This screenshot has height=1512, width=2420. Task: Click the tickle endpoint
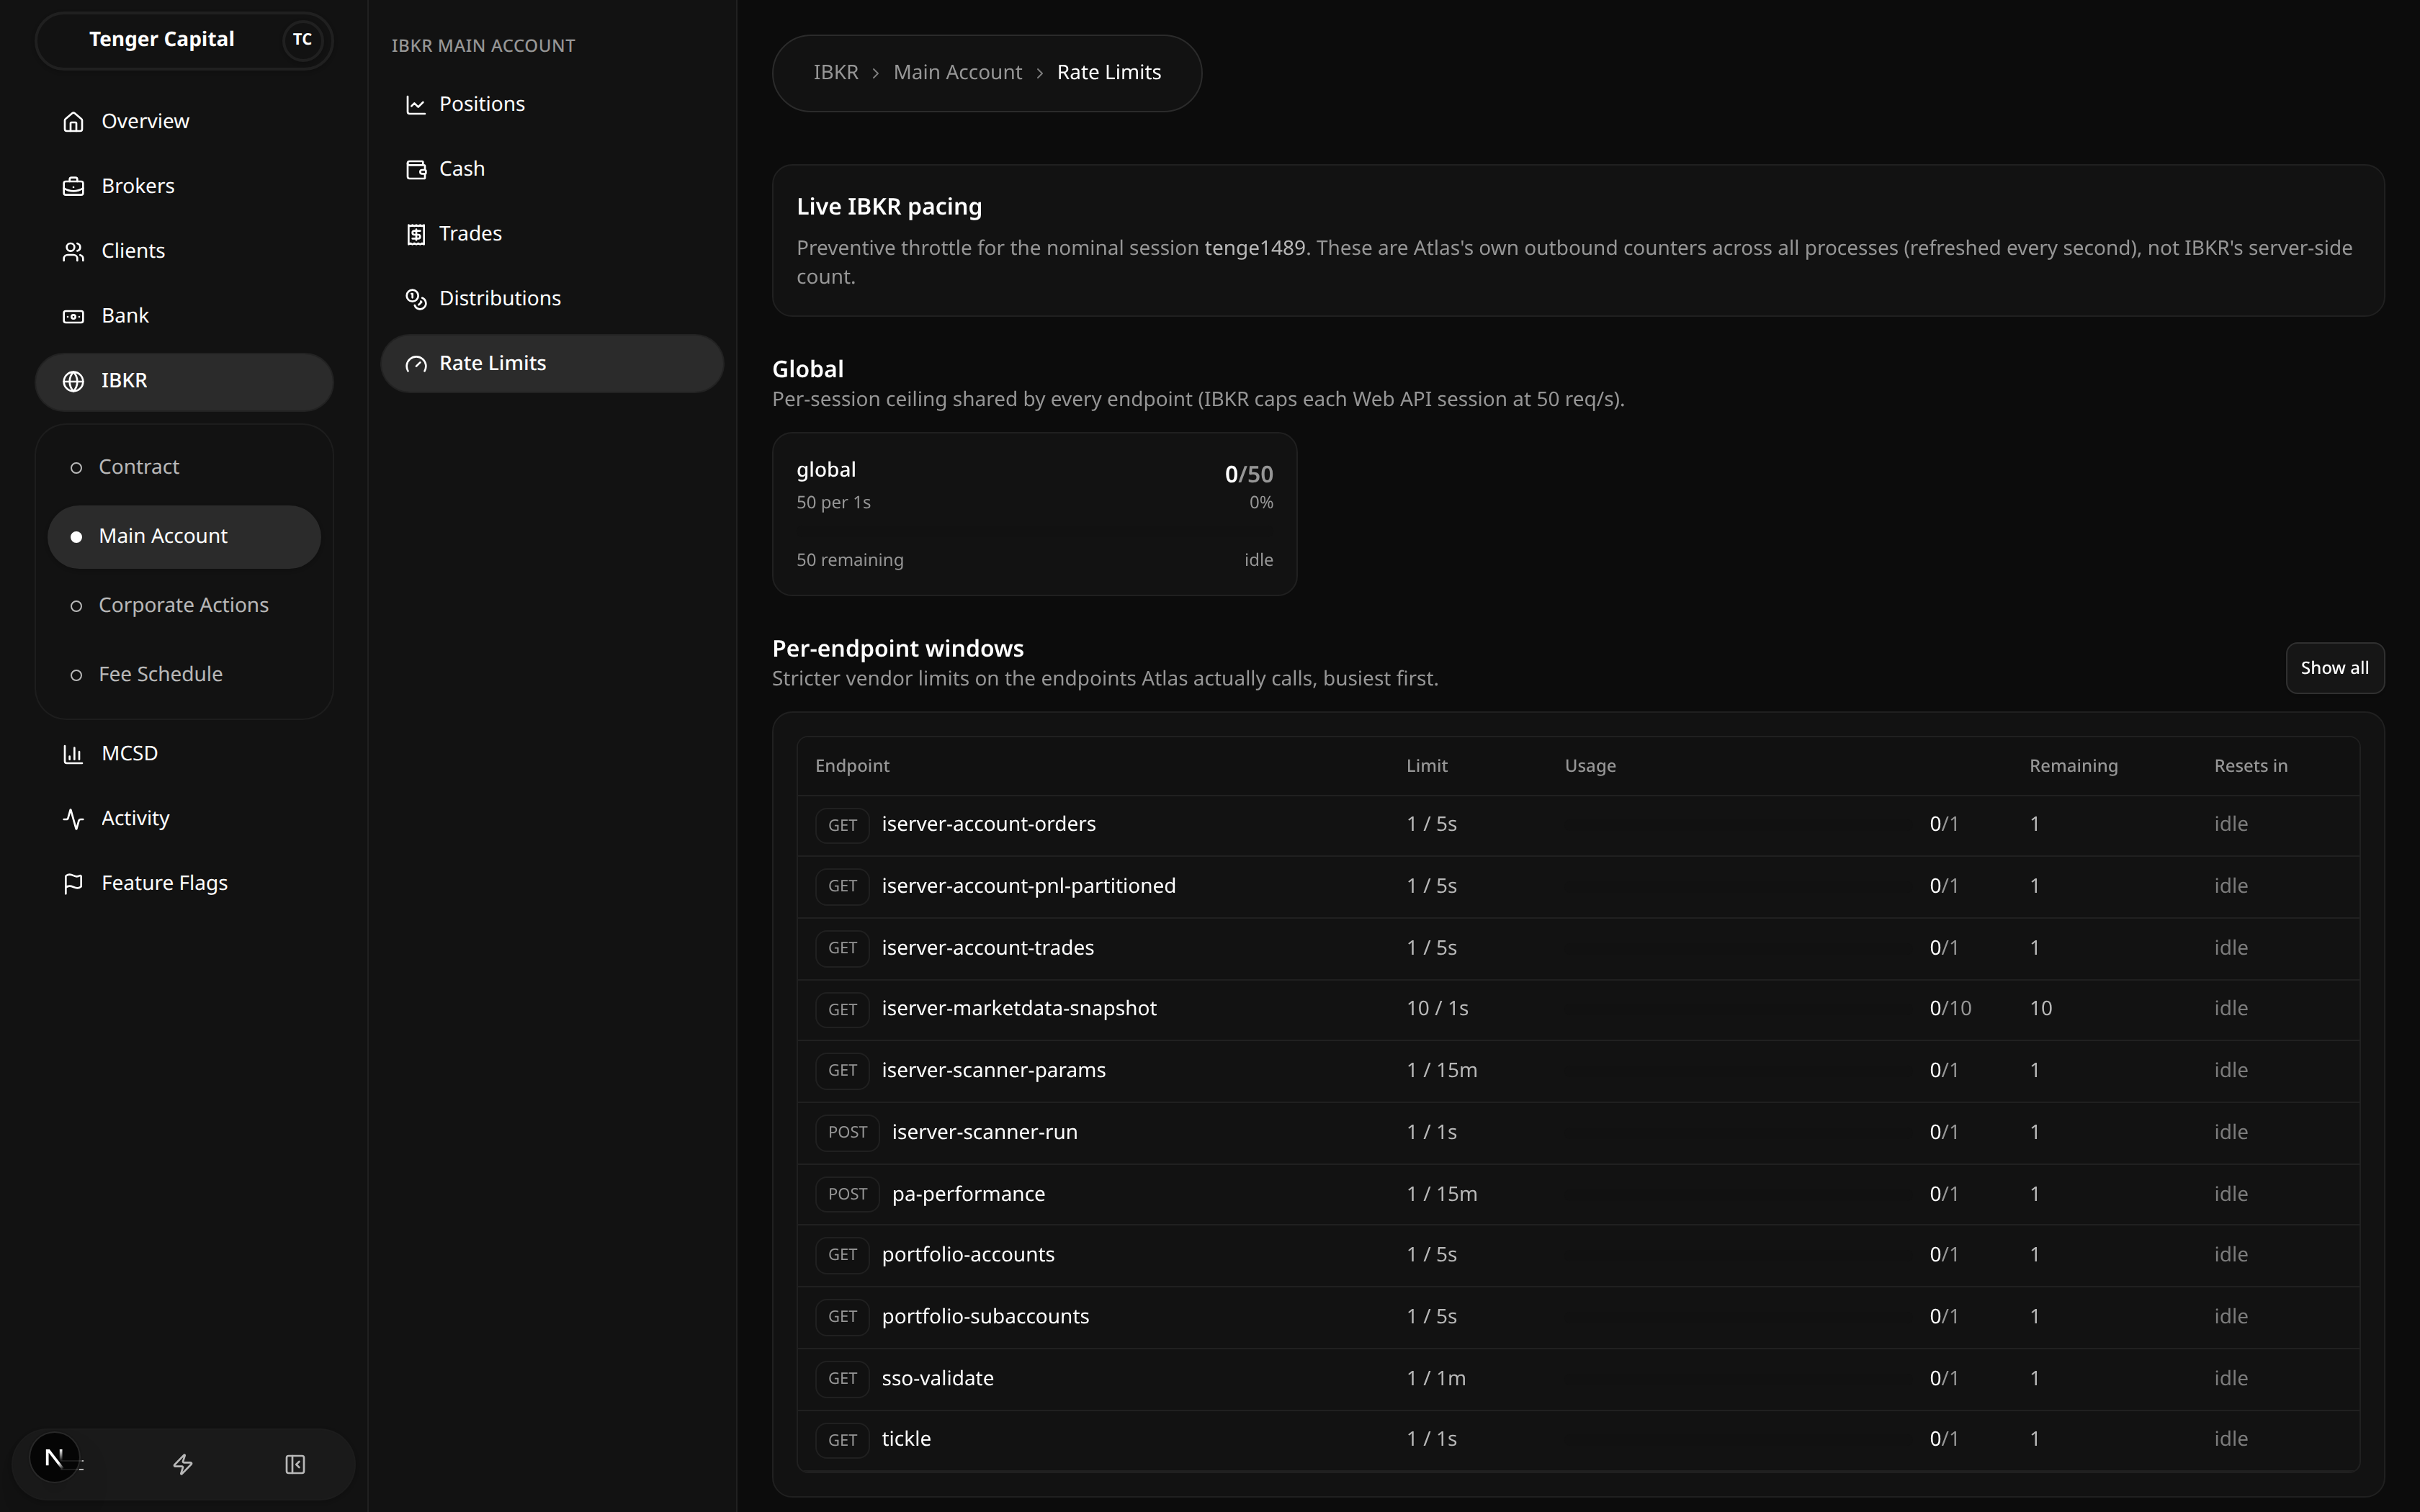point(906,1440)
